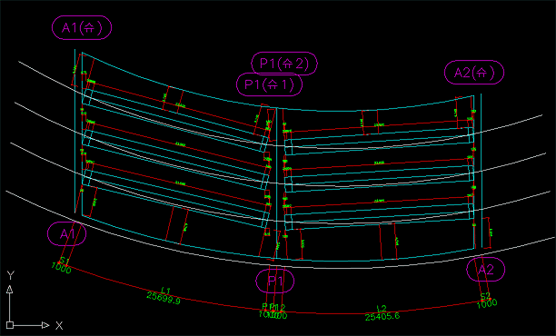The image size is (556, 336).
Task: Select the A2(슈) label bubble
Action: pos(474,73)
